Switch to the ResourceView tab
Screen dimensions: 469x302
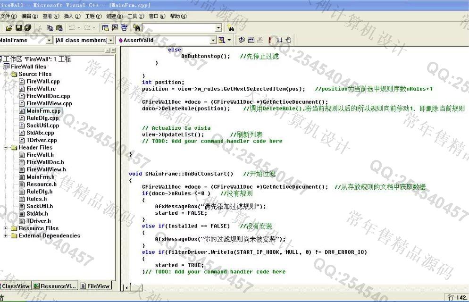[x=55, y=286]
